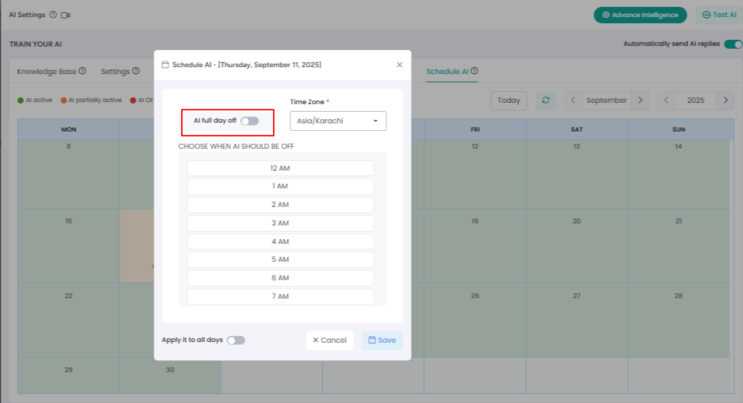Toggle Automatically send AI replies switch
The width and height of the screenshot is (743, 403).
click(x=733, y=44)
